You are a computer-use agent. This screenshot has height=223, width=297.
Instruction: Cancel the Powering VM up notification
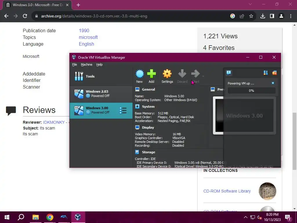point(273,83)
